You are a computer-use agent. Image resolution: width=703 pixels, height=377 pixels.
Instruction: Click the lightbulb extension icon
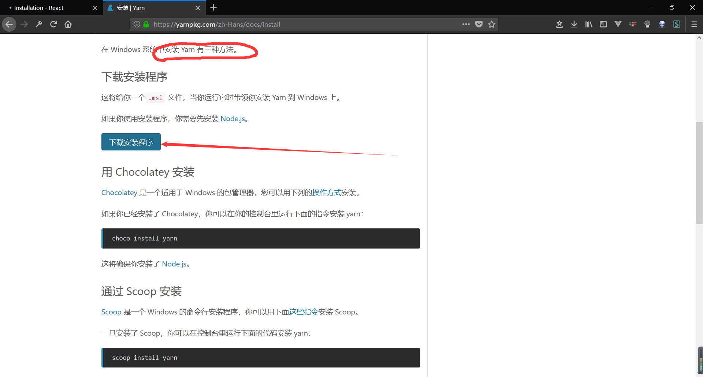[647, 25]
